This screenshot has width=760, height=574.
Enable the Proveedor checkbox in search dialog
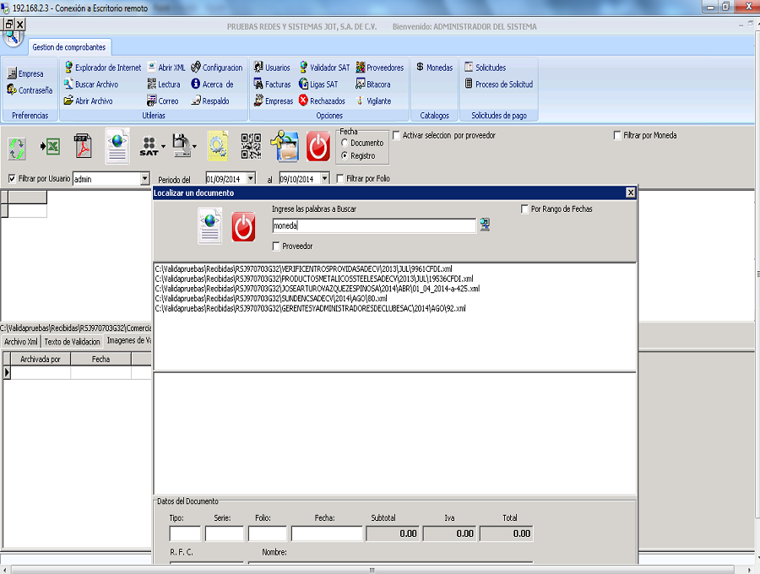tap(277, 246)
